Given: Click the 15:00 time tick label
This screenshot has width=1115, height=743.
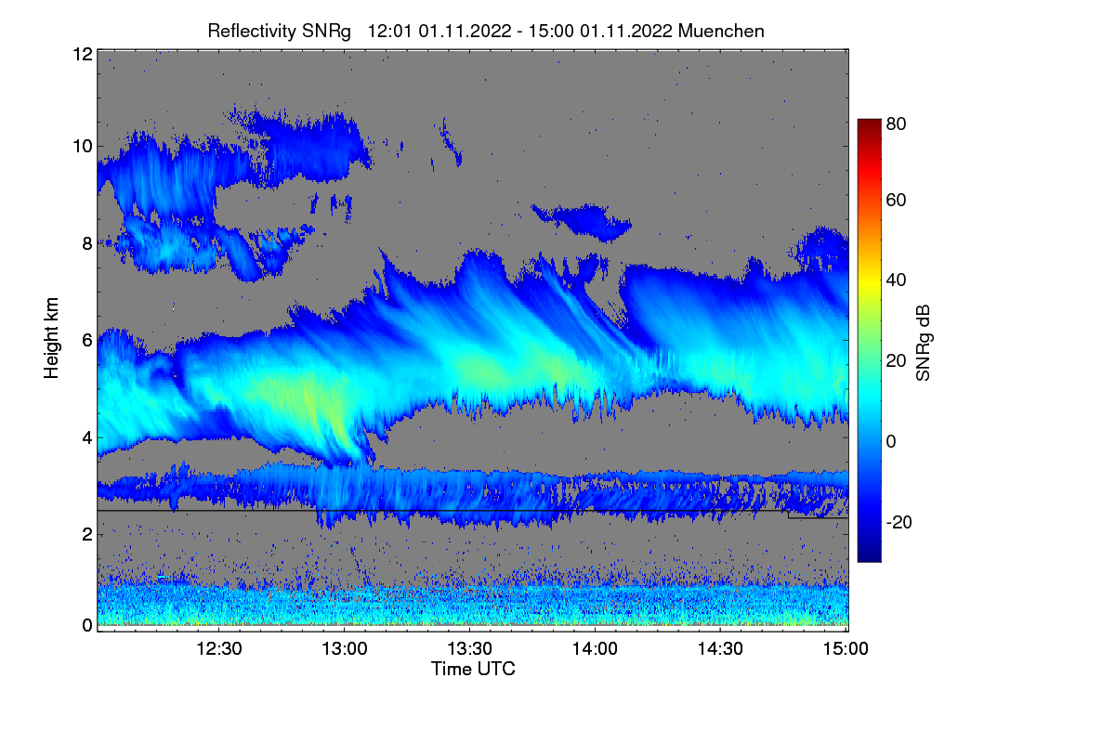Looking at the screenshot, I should (846, 649).
